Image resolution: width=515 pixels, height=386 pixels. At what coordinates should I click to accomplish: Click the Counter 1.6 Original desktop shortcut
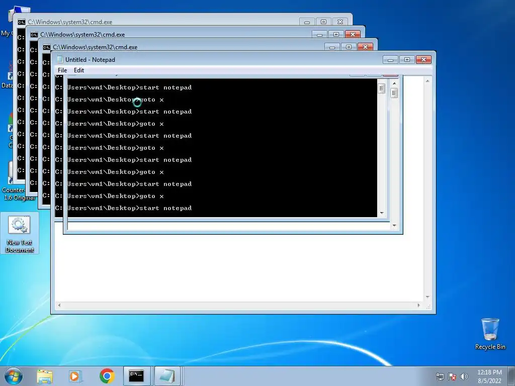pyautogui.click(x=19, y=180)
